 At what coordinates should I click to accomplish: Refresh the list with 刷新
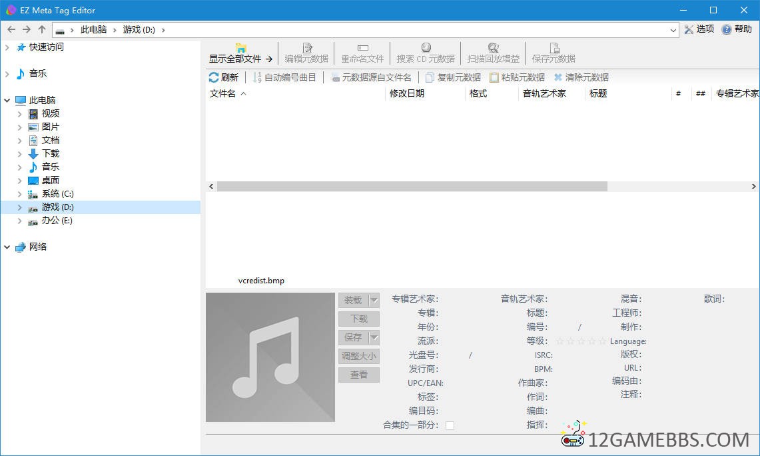pos(223,77)
